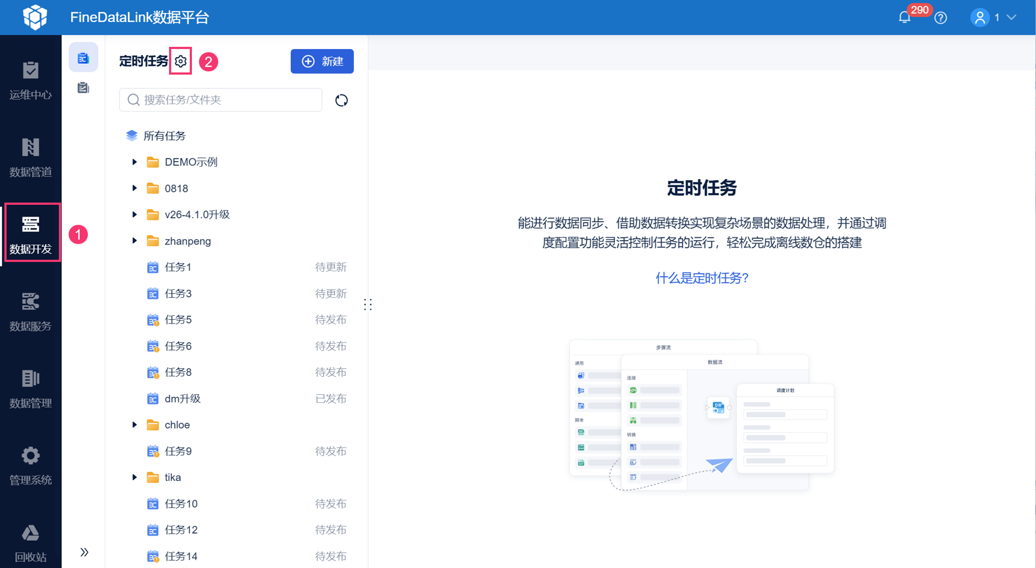Expand the v26-4.1.0升级 folder
This screenshot has height=568, width=1036.
pos(134,215)
